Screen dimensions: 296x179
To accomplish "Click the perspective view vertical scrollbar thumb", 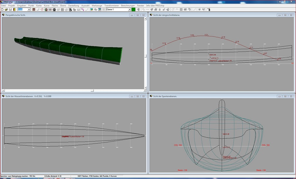I will tap(145, 56).
